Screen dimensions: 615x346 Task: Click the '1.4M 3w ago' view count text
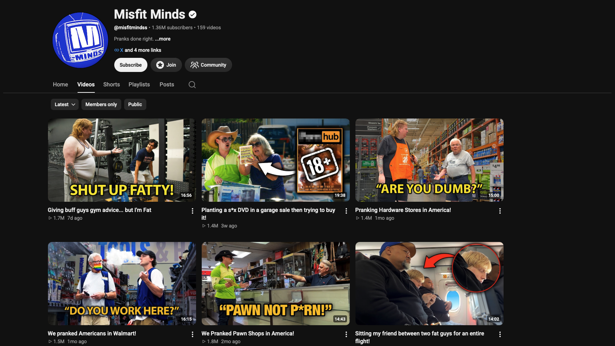pyautogui.click(x=219, y=226)
